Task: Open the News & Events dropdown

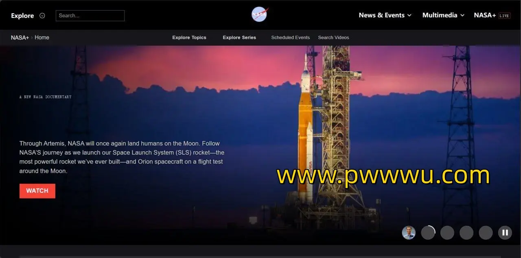Action: coord(385,15)
